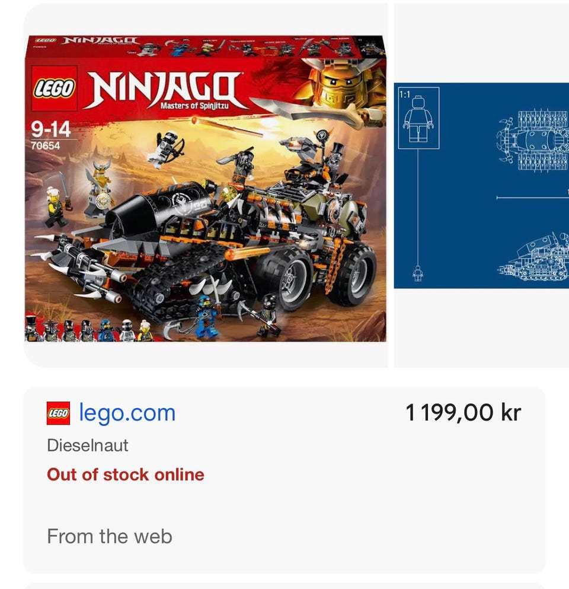
Task: Click the 1:1 minifigure scale icon
Action: coord(418,118)
